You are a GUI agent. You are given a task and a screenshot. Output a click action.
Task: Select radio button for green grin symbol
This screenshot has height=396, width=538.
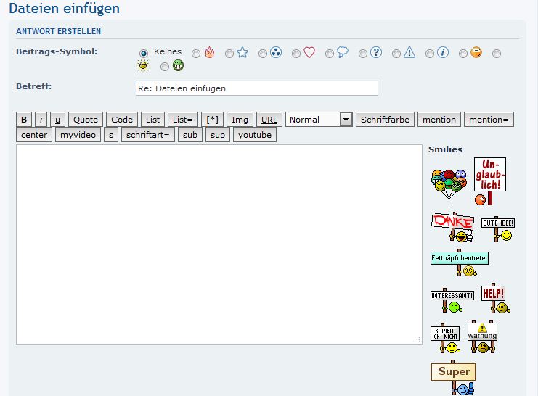point(165,67)
